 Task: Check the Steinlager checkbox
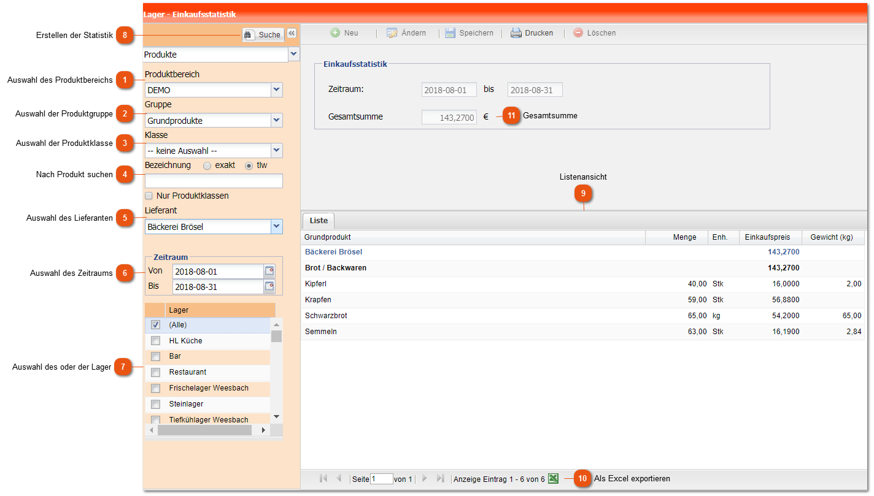tap(155, 405)
